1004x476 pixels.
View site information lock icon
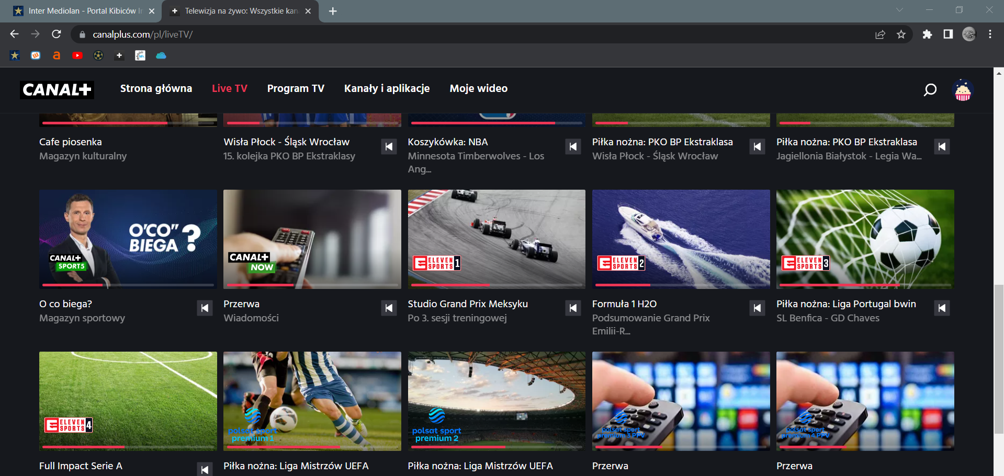pos(82,34)
